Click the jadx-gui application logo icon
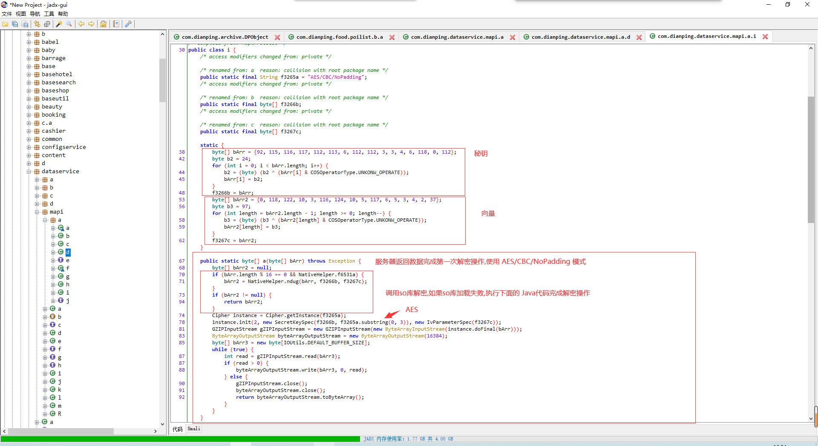 pyautogui.click(x=4, y=5)
